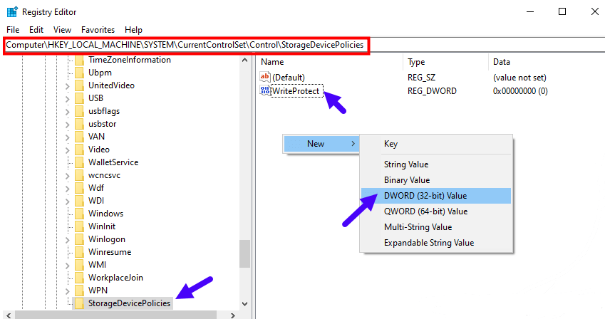Expand the WMI key

pyautogui.click(x=68, y=266)
